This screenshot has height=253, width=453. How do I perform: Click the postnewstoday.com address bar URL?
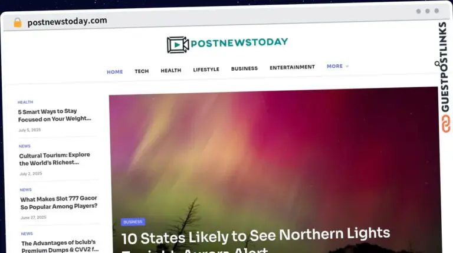[67, 21]
